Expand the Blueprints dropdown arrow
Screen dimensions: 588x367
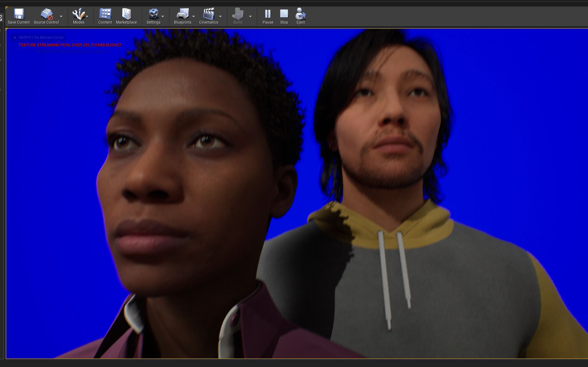[x=194, y=16]
